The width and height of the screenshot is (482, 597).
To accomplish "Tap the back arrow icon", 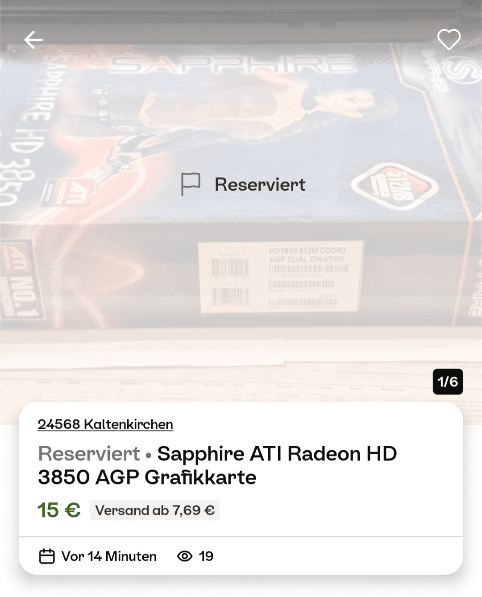I will click(33, 40).
